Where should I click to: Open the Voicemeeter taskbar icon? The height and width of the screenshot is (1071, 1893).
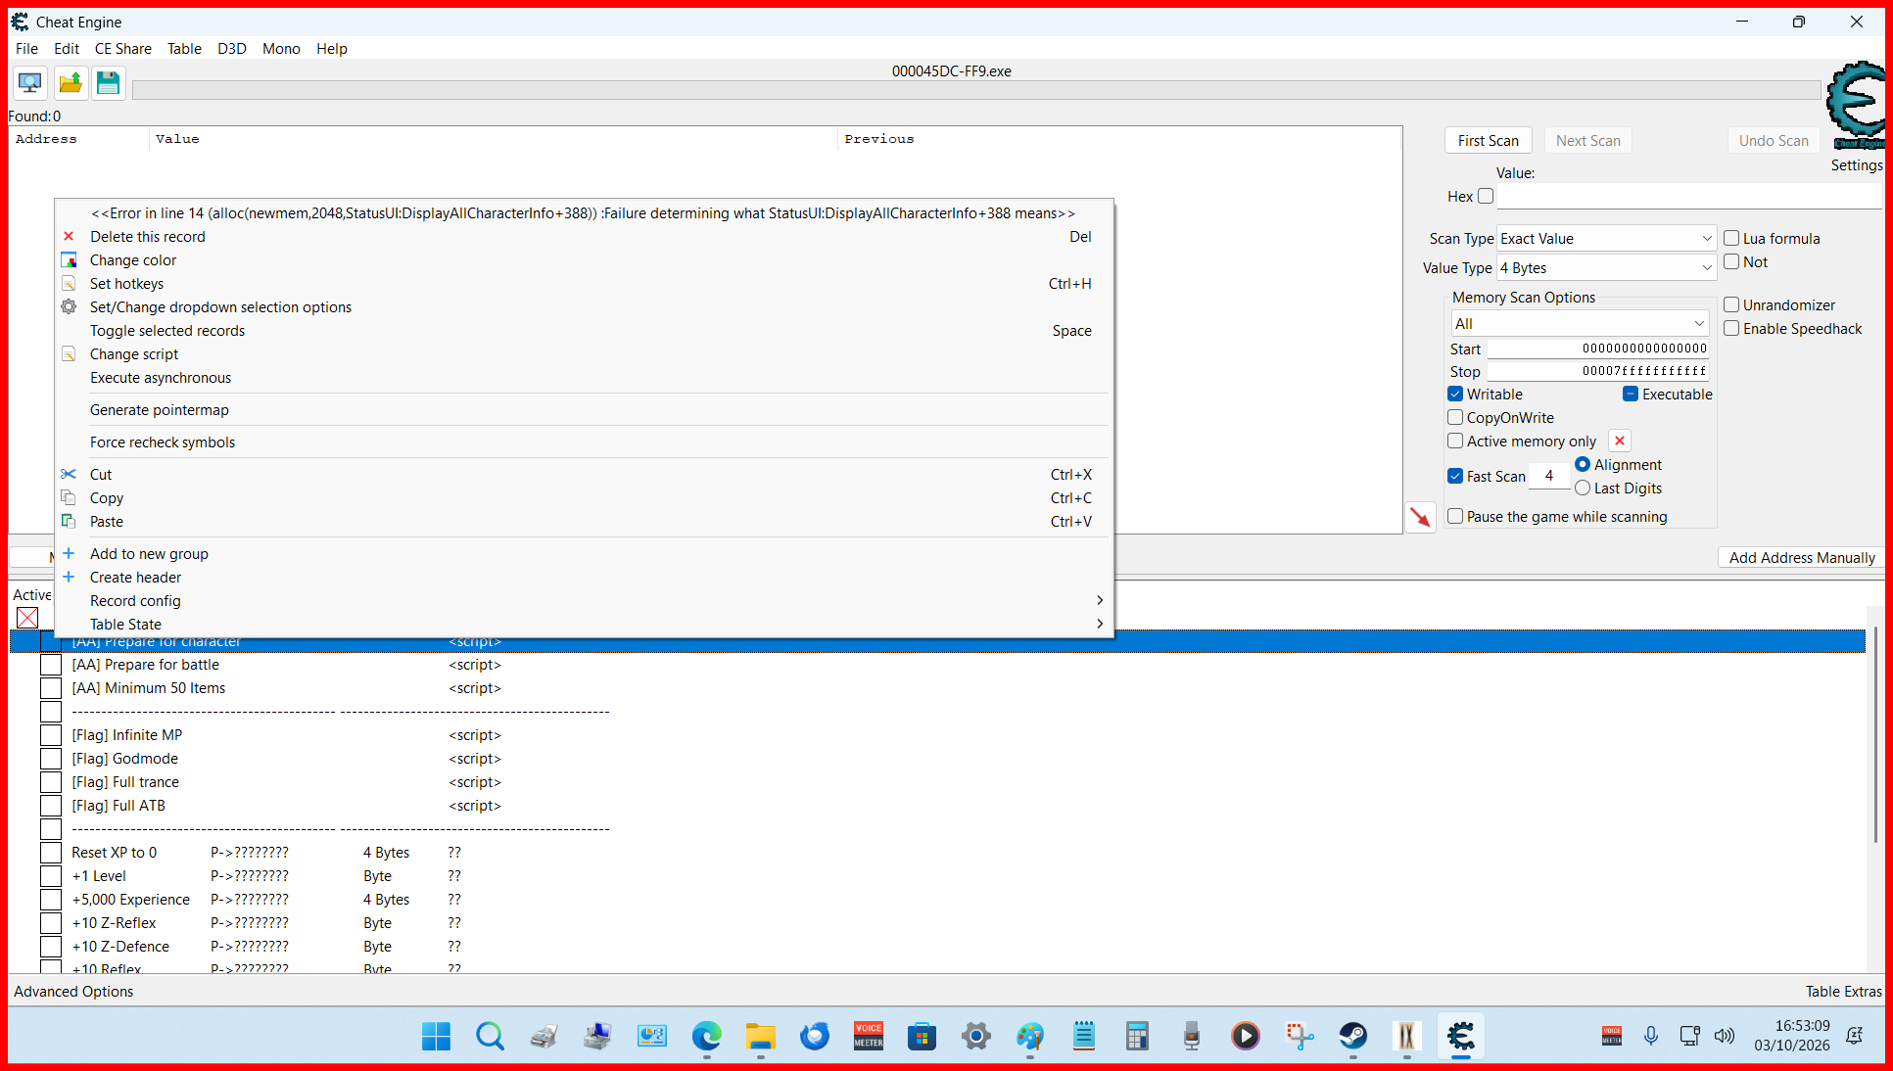coord(869,1036)
